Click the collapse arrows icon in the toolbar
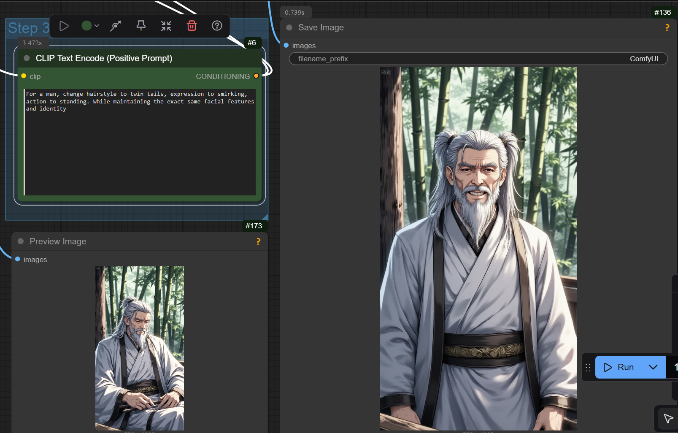 (166, 26)
